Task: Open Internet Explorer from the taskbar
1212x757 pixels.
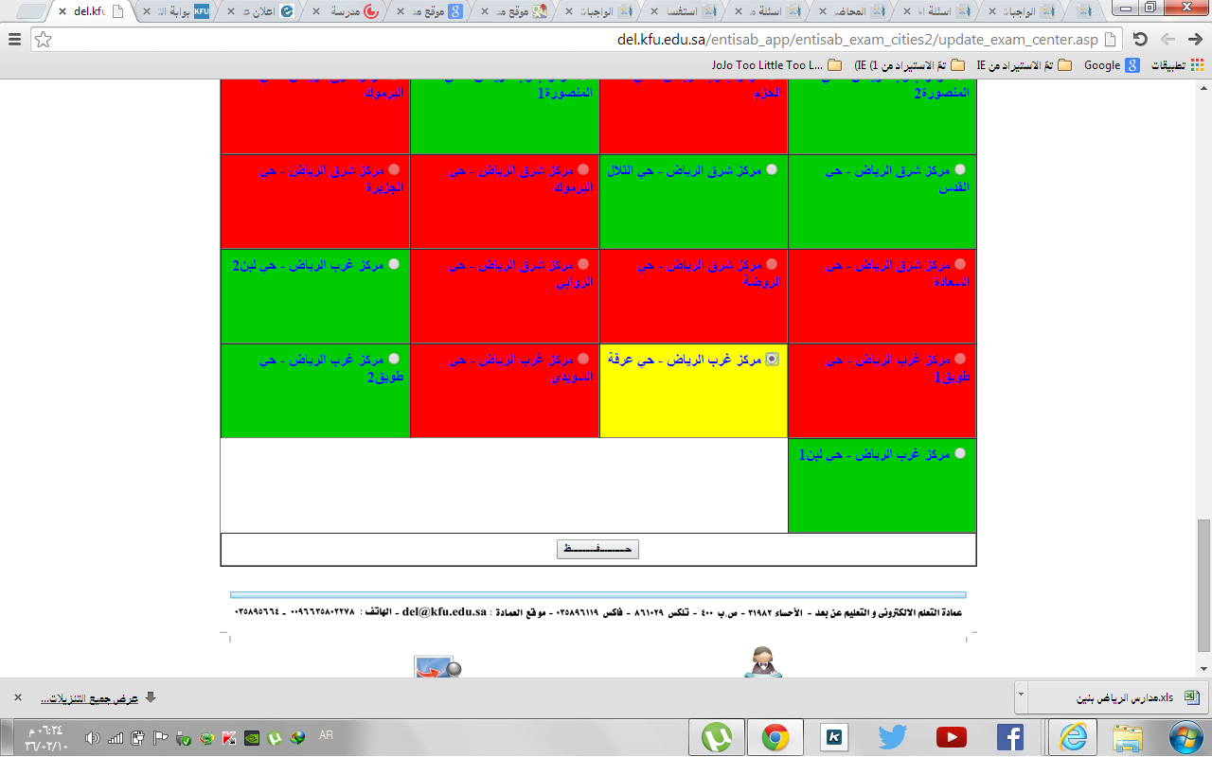Action: pyautogui.click(x=1072, y=737)
